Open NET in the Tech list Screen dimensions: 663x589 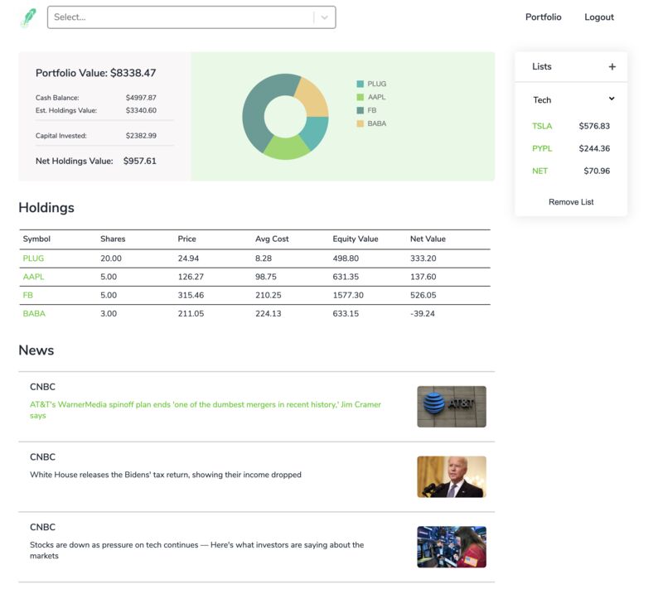(540, 171)
